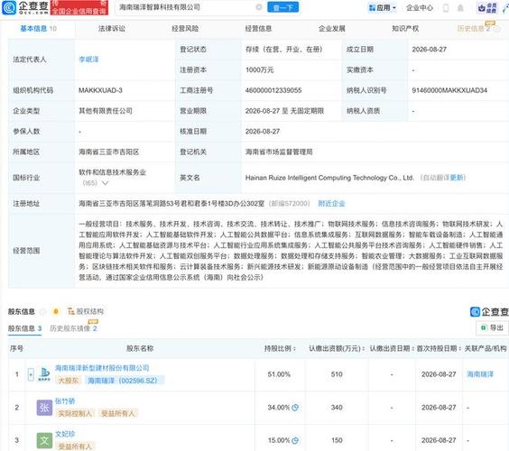Click the green 文 avatar
This screenshot has height=451, width=509.
click(x=44, y=440)
